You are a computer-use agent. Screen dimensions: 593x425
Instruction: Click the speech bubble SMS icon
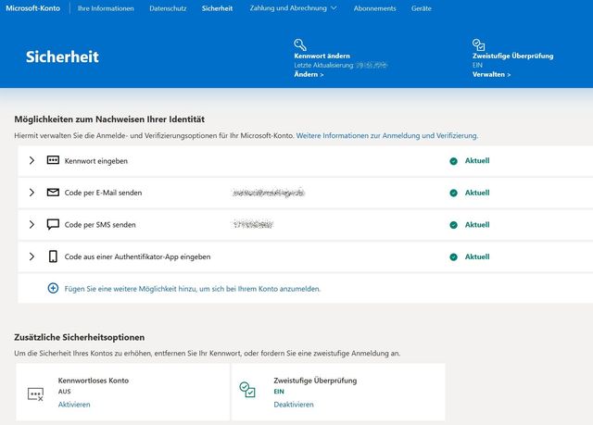(x=53, y=224)
